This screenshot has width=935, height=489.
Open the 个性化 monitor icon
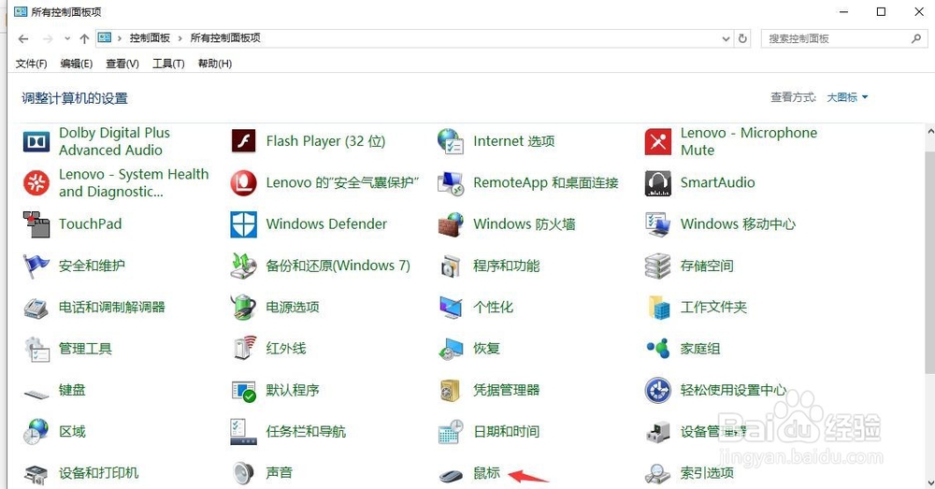coord(451,307)
